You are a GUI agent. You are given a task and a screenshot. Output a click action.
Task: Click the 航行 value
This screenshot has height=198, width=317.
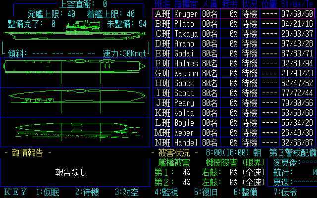315,172
